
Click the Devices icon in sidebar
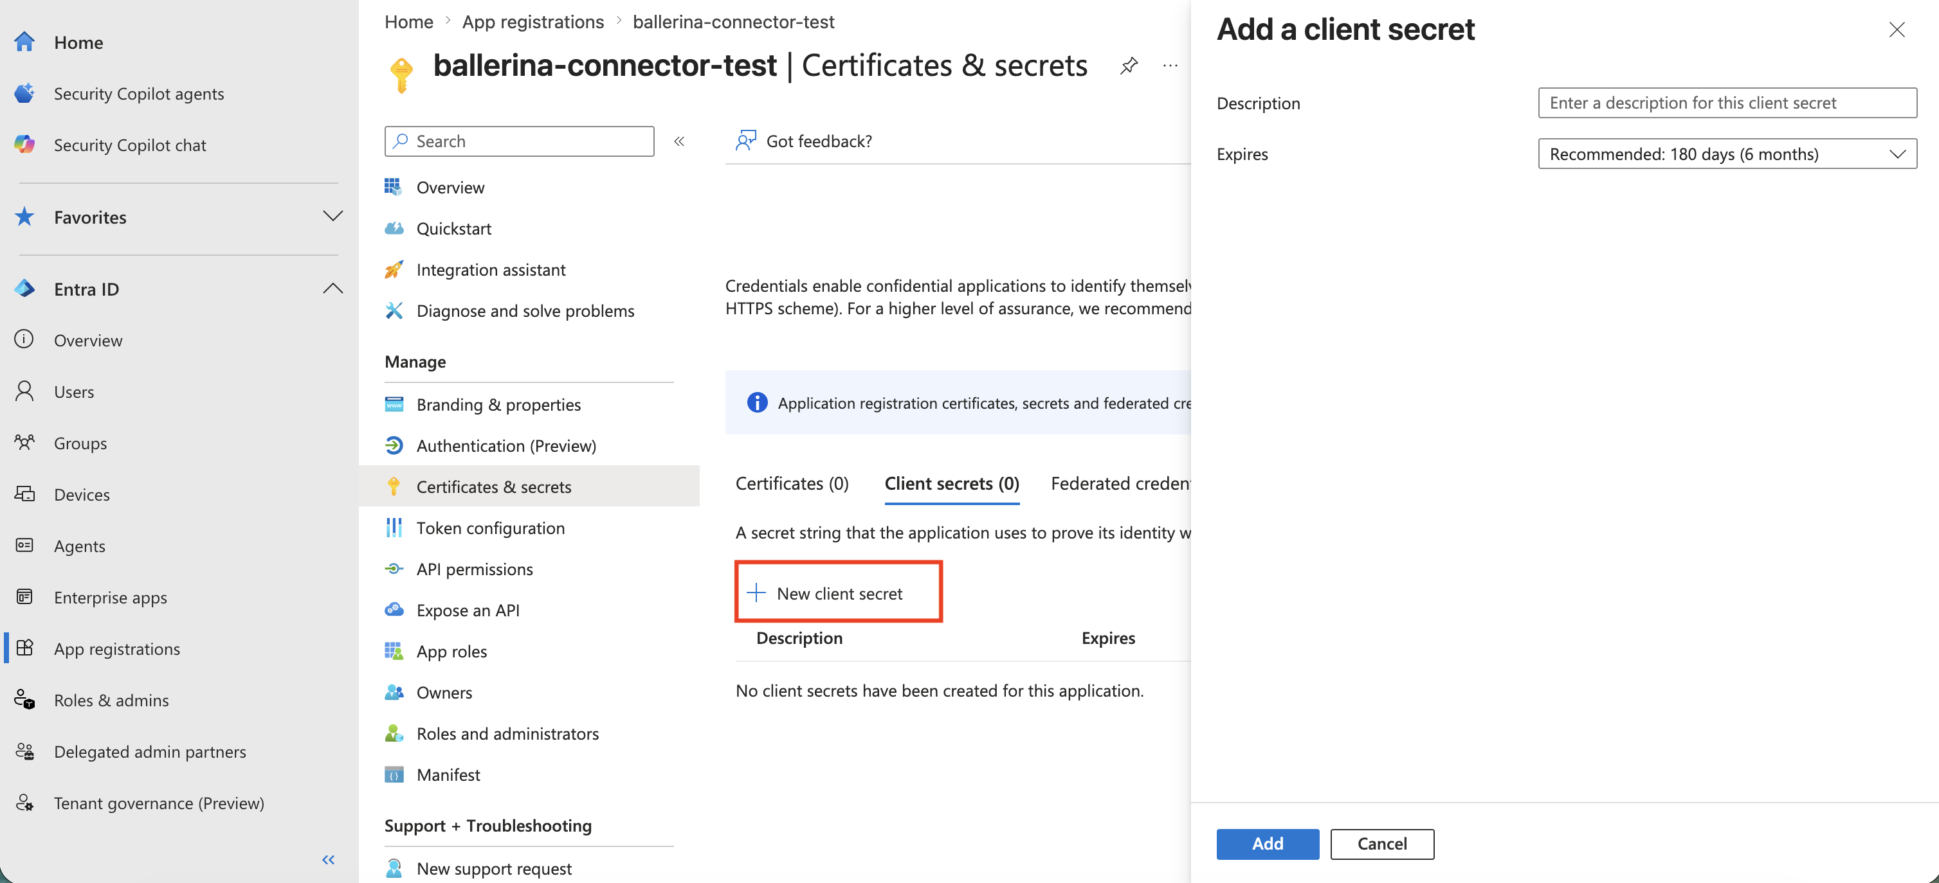(24, 494)
